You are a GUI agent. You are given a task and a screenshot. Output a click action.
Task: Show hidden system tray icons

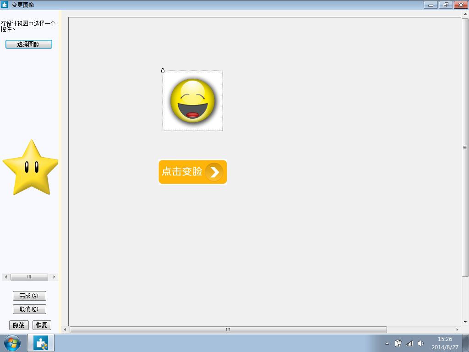tap(387, 343)
